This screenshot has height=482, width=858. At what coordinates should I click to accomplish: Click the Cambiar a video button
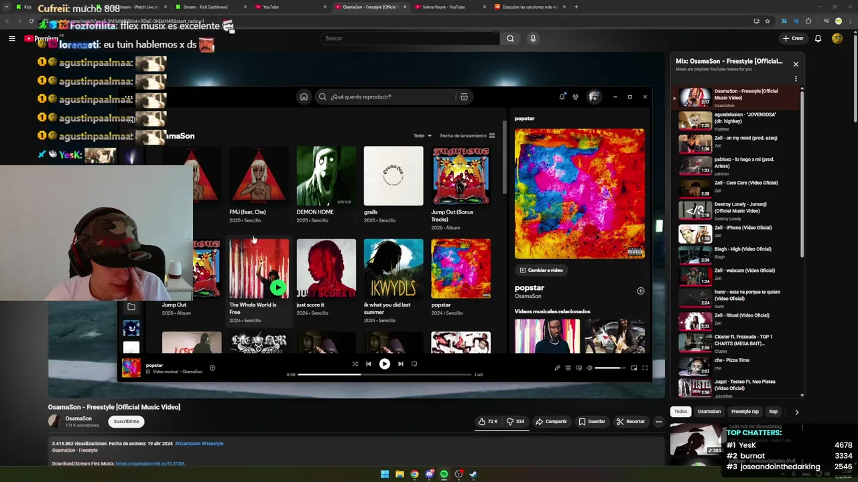click(541, 270)
